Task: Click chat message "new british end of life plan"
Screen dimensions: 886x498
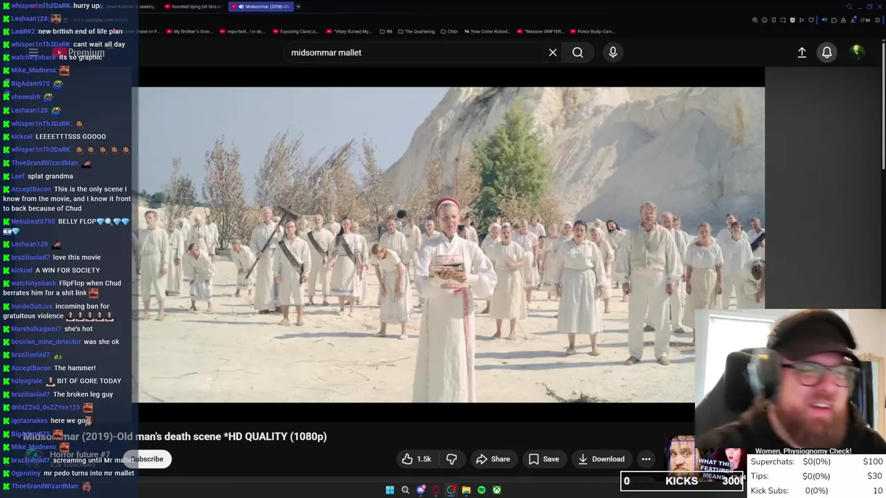Action: coord(80,31)
